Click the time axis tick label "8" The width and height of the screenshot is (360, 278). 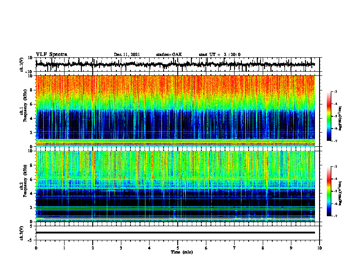(263, 248)
